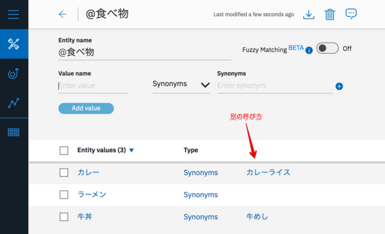Click the Add value button
This screenshot has width=385, height=234.
(86, 108)
